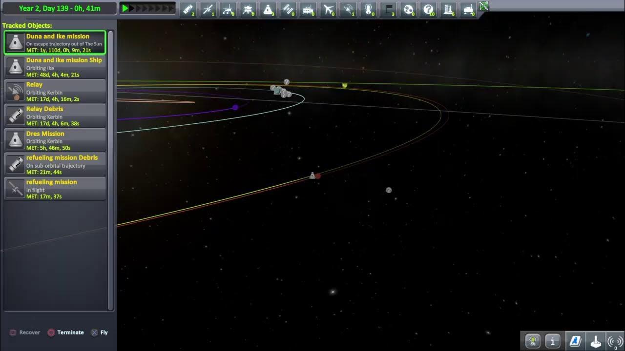Click the question mark unknown objects filter
Viewport: 625px width, 351px height.
[x=429, y=9]
